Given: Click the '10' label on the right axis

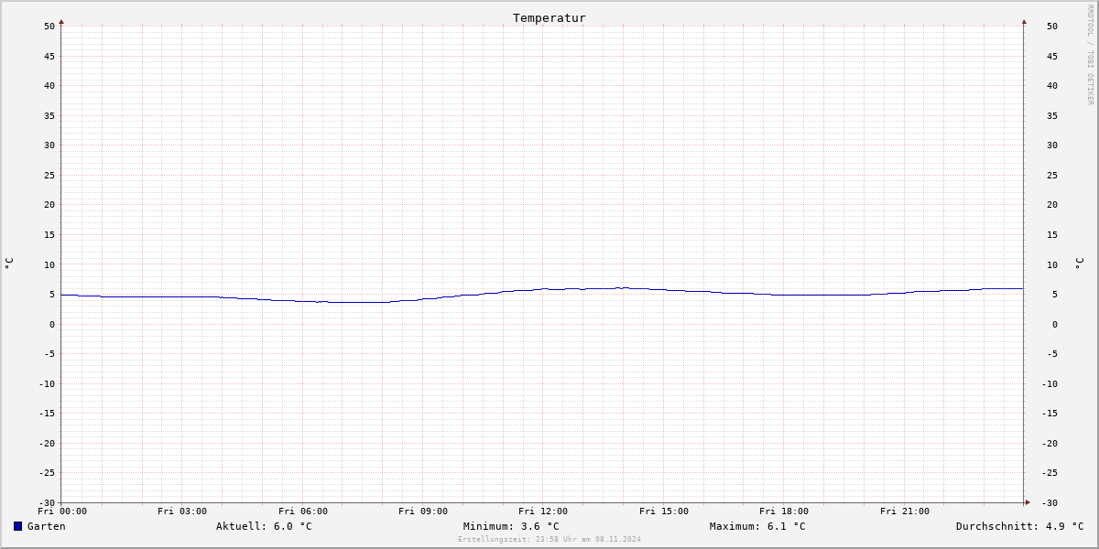Looking at the screenshot, I should tap(1052, 264).
